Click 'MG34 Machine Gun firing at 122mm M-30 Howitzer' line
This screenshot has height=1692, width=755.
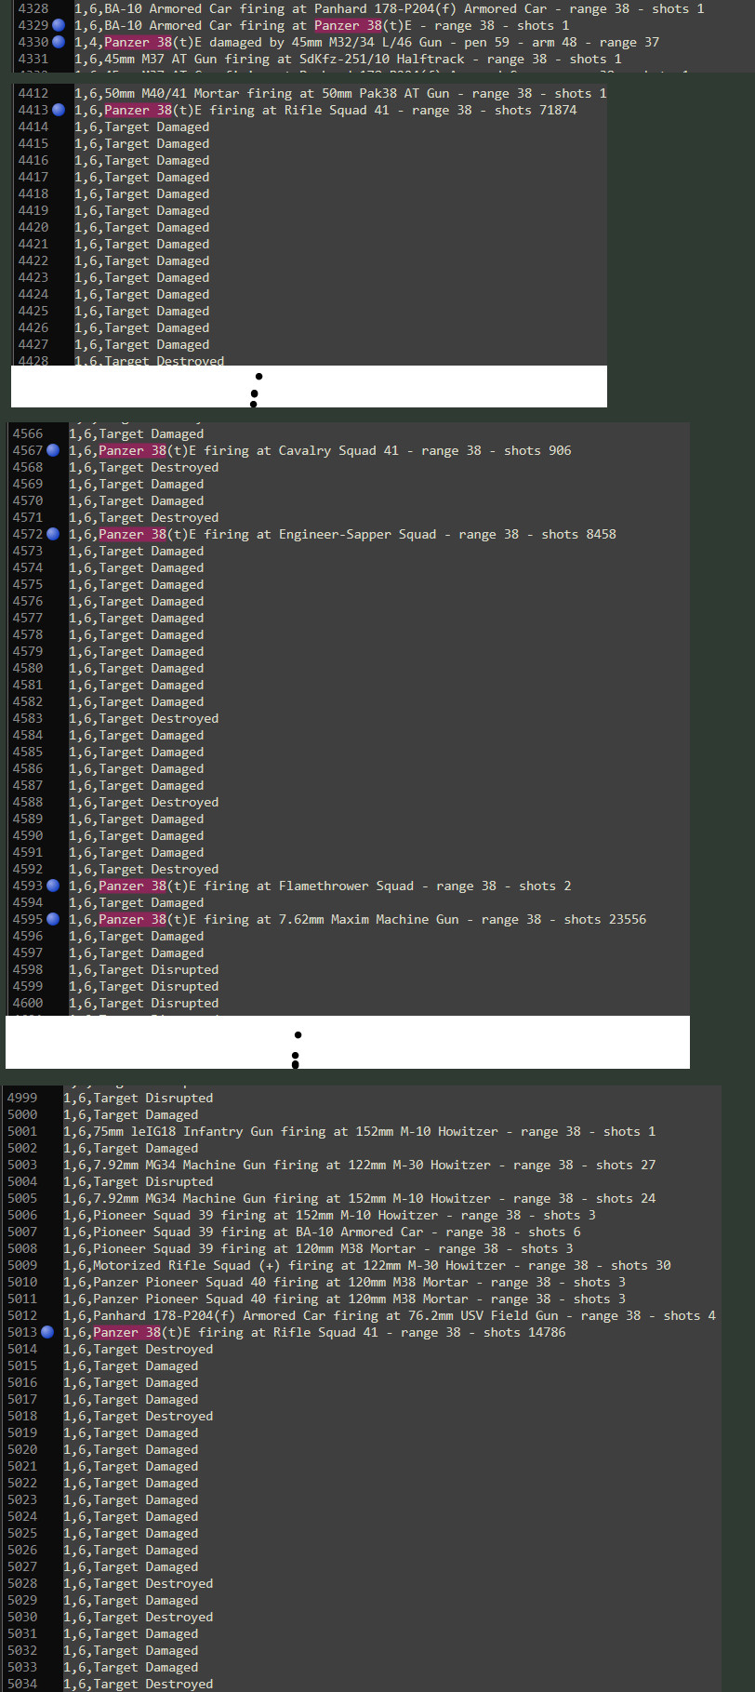359,1165
